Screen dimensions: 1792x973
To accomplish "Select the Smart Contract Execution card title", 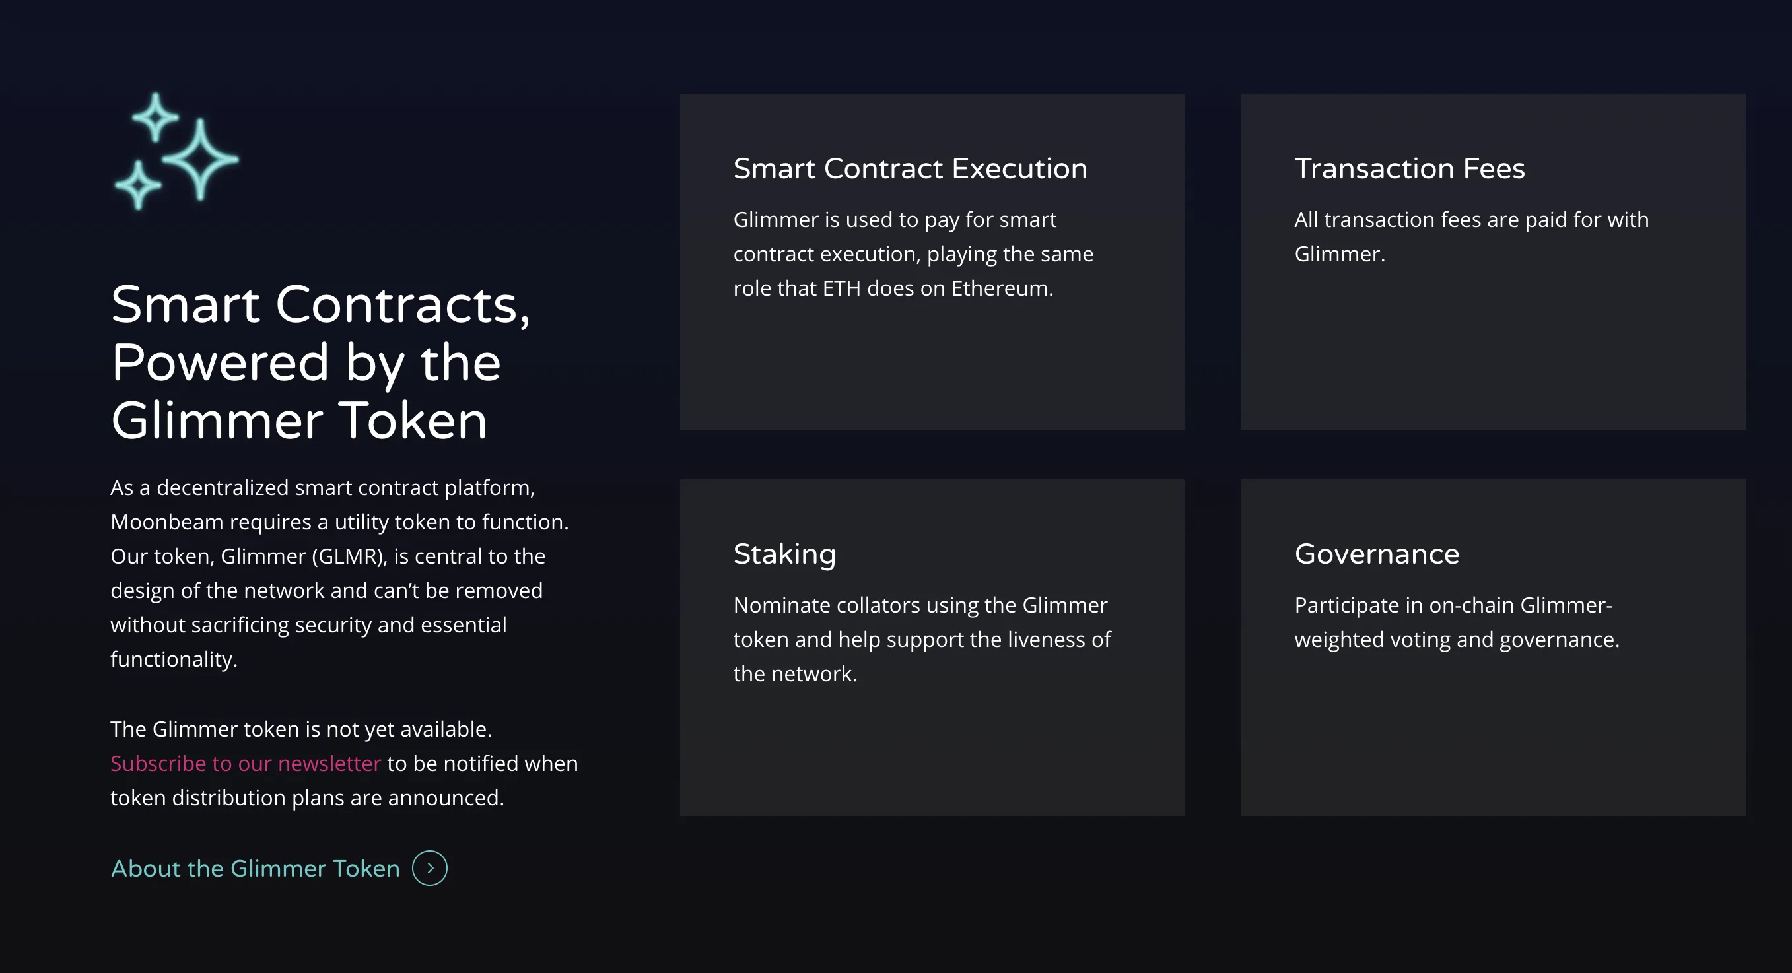I will pos(910,168).
